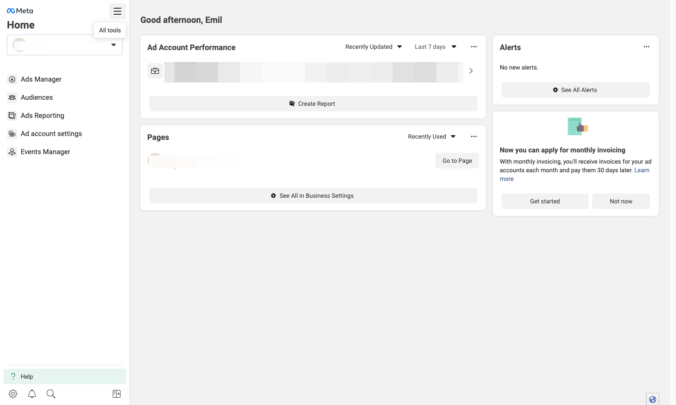This screenshot has width=676, height=405.
Task: Click the Help menu item
Action: click(65, 377)
